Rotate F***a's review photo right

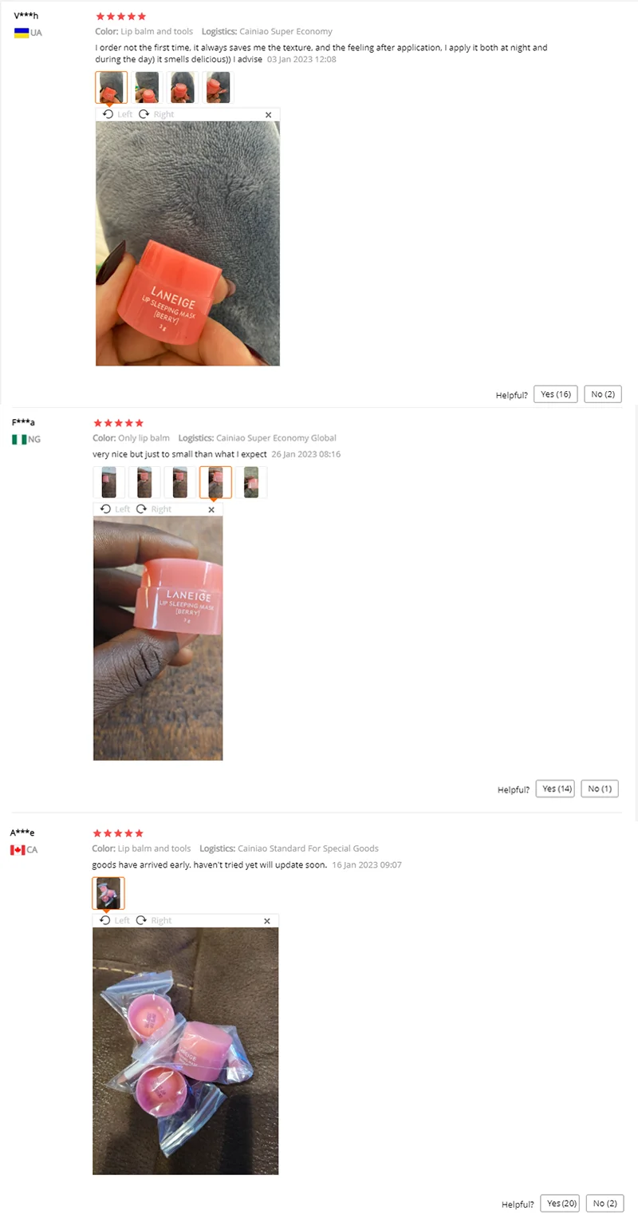154,509
